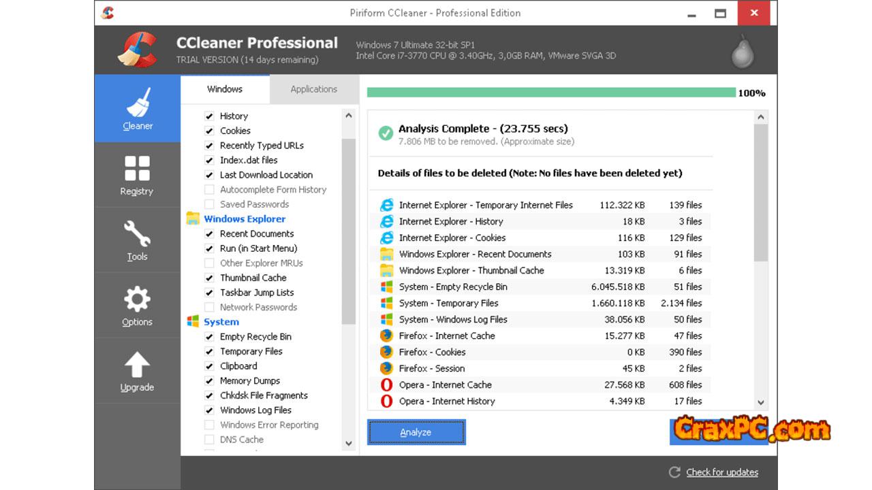Image resolution: width=872 pixels, height=490 pixels.
Task: Toggle the Clipboard checkbox
Action: click(209, 366)
